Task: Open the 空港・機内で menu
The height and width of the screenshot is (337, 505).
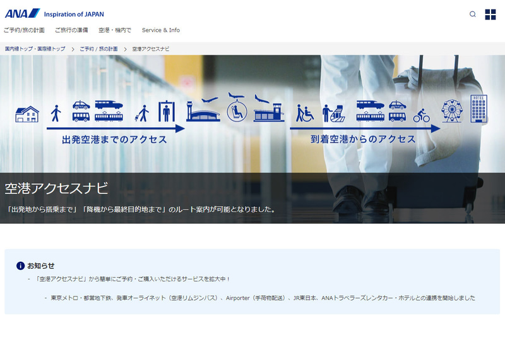Action: 115,30
